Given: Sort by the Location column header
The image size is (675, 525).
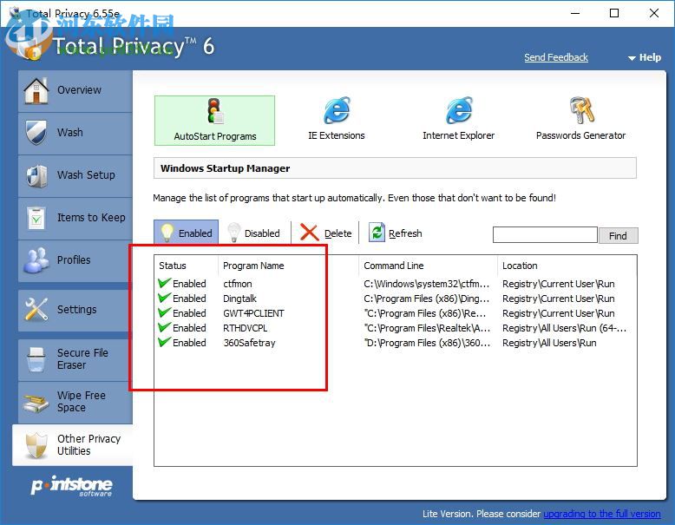Looking at the screenshot, I should 567,266.
